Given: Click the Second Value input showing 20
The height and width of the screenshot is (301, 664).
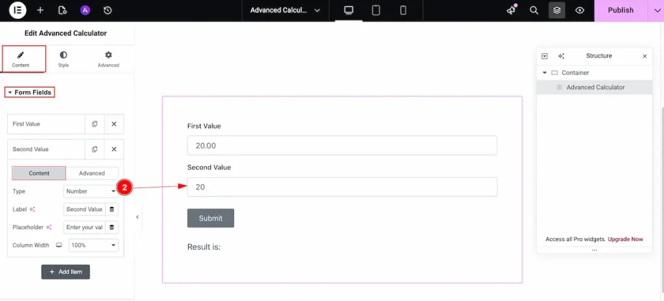Looking at the screenshot, I should (x=342, y=187).
